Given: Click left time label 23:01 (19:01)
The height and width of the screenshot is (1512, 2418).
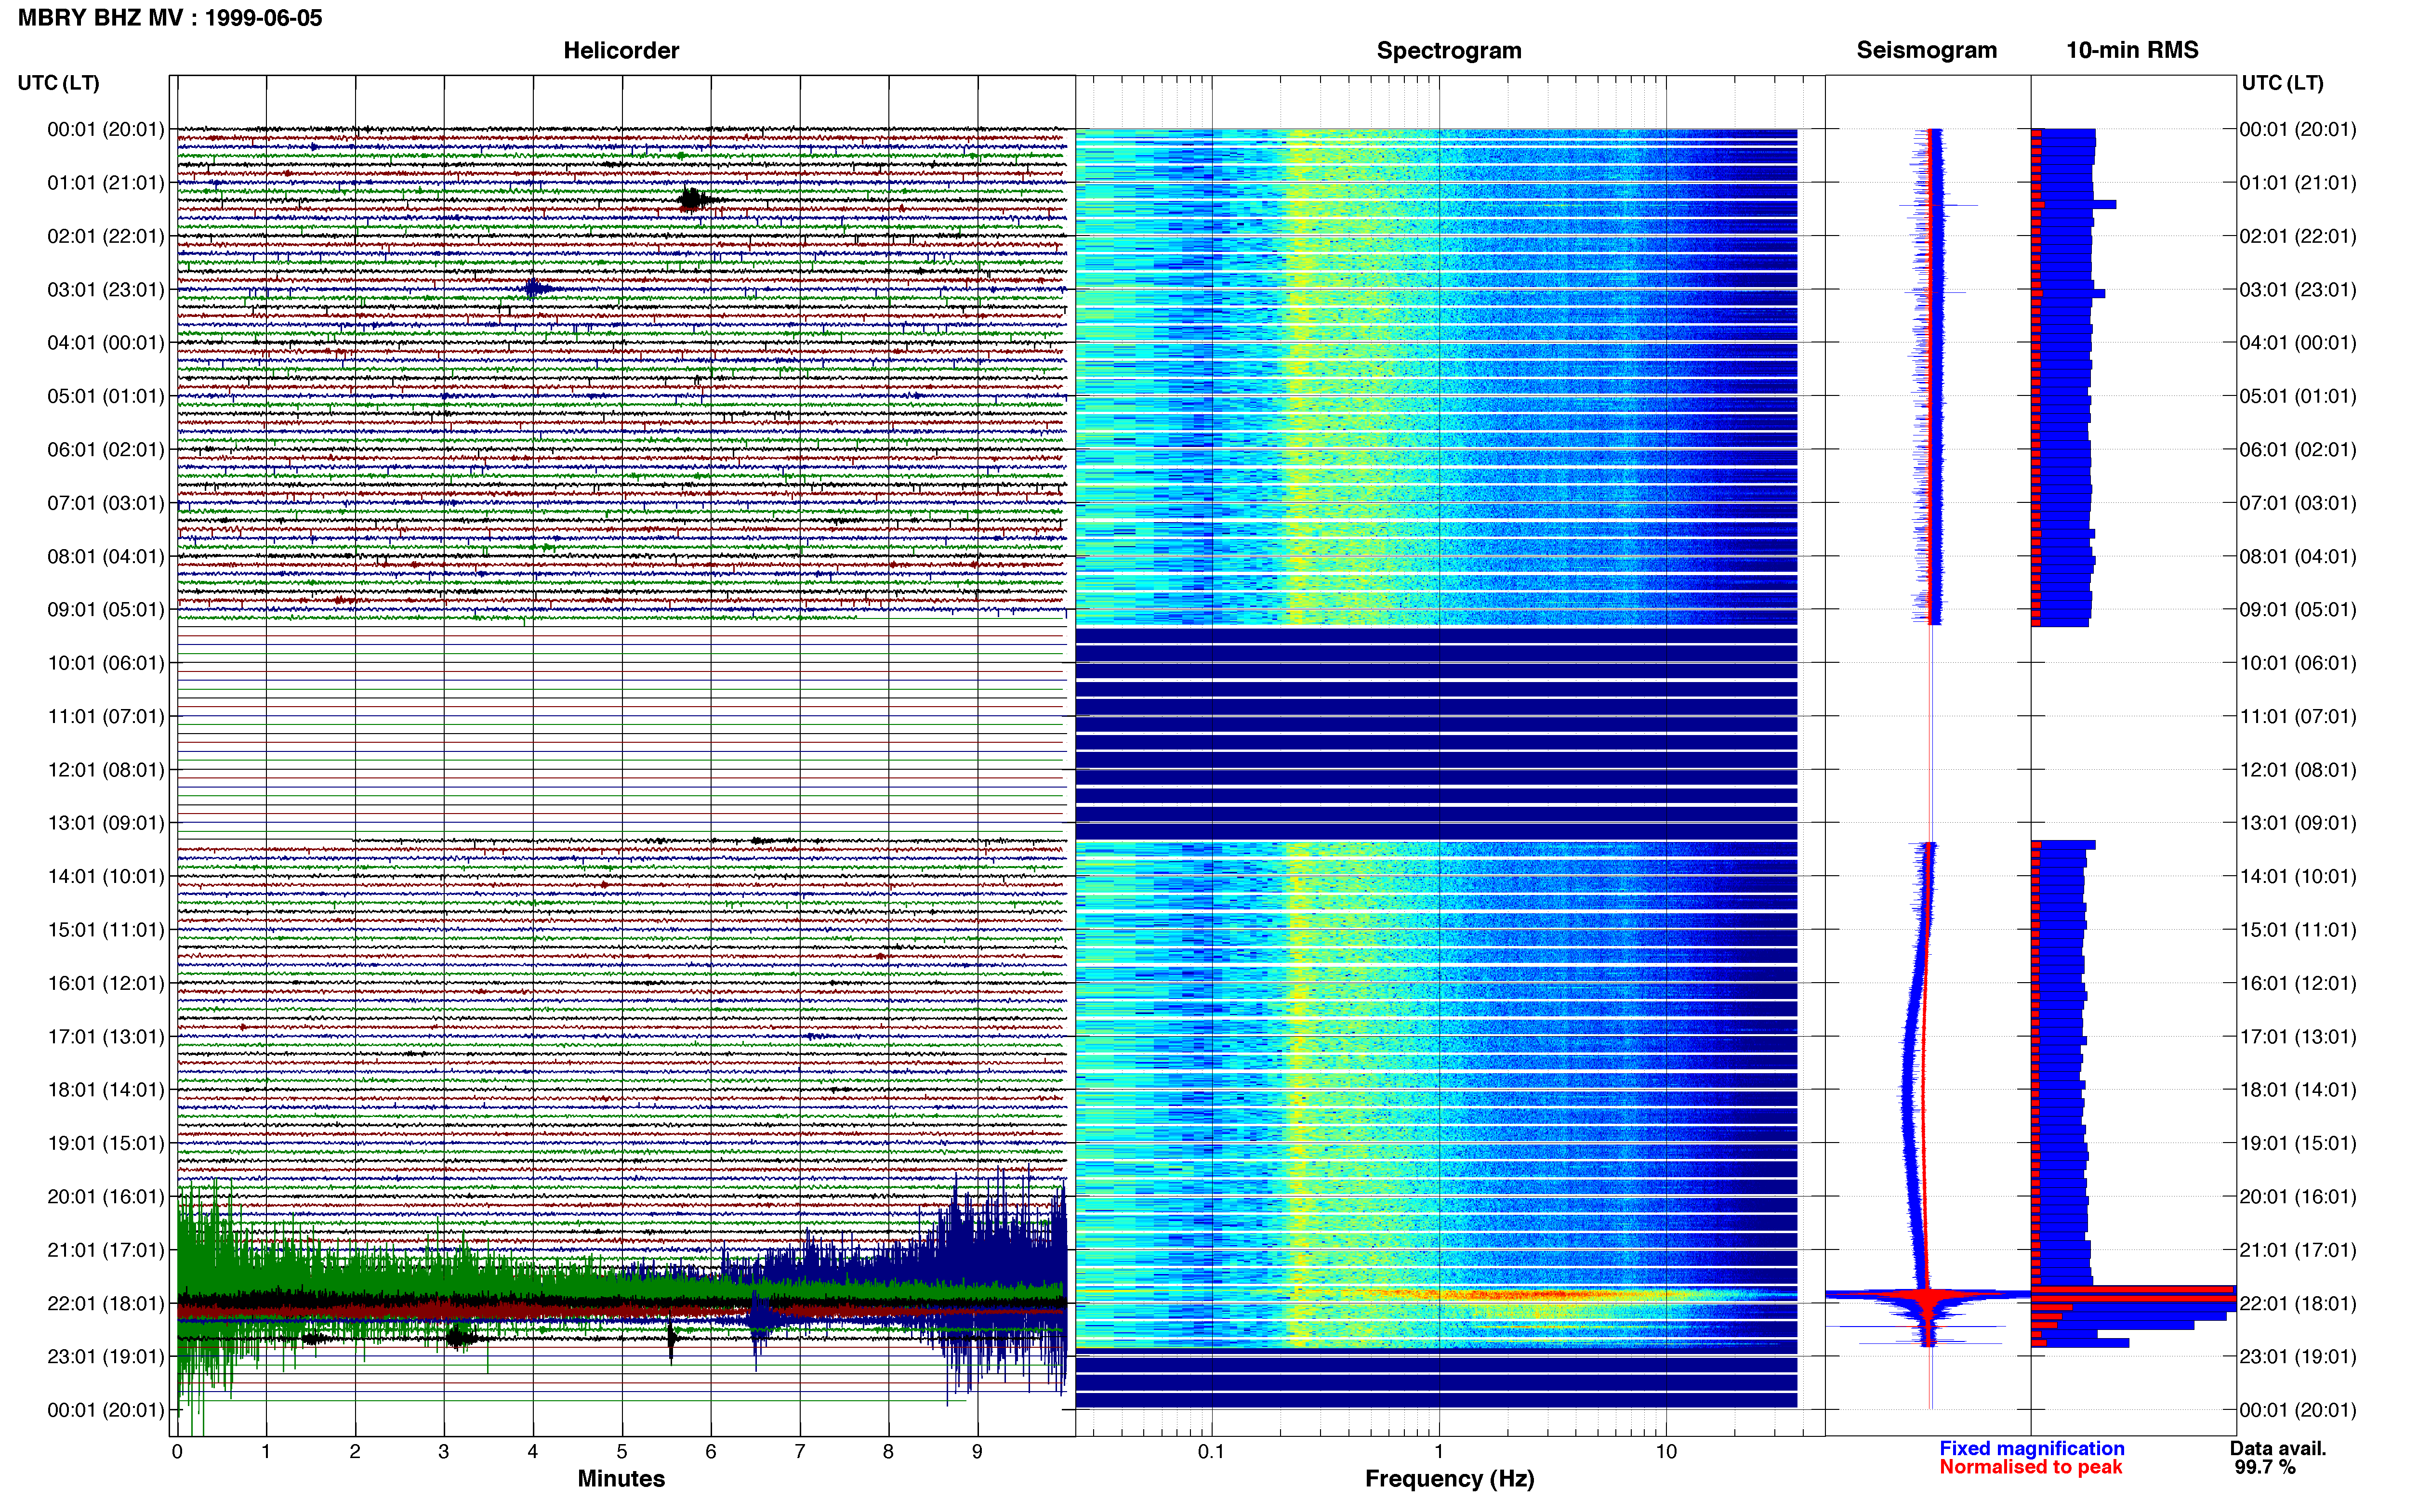Looking at the screenshot, I should 106,1357.
